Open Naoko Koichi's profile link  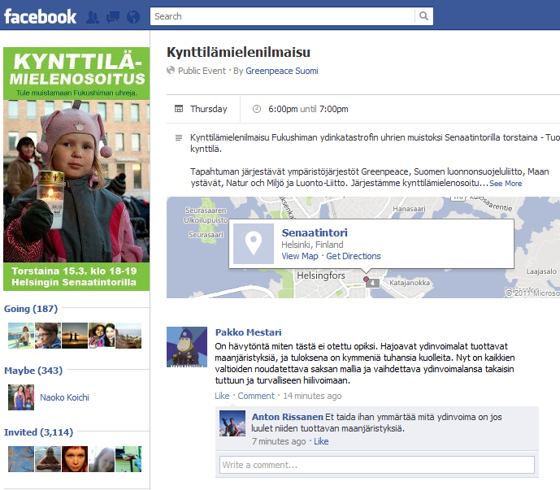[64, 397]
